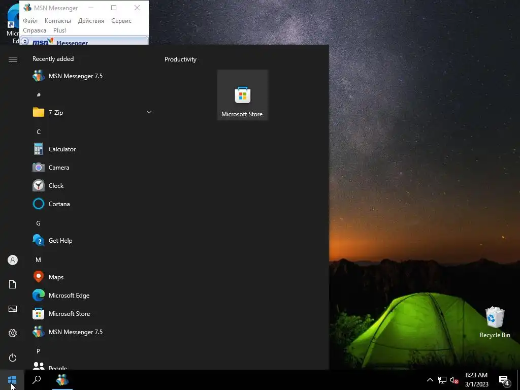Click the Recently added heading

point(53,59)
